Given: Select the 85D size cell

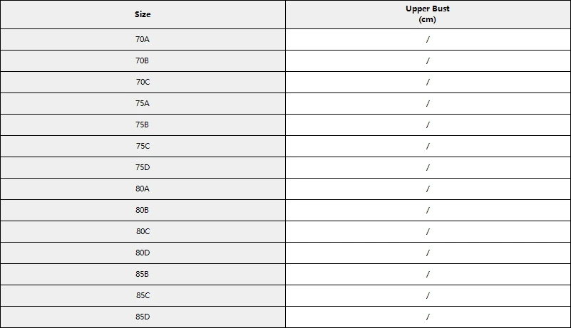Looking at the screenshot, I should [x=143, y=317].
